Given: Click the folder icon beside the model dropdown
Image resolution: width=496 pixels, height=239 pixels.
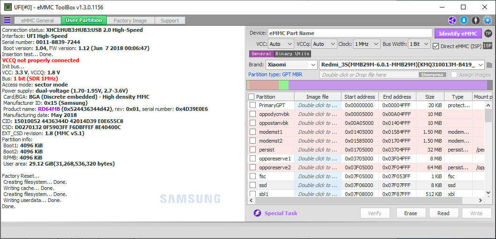Looking at the screenshot, I should tap(489, 65).
